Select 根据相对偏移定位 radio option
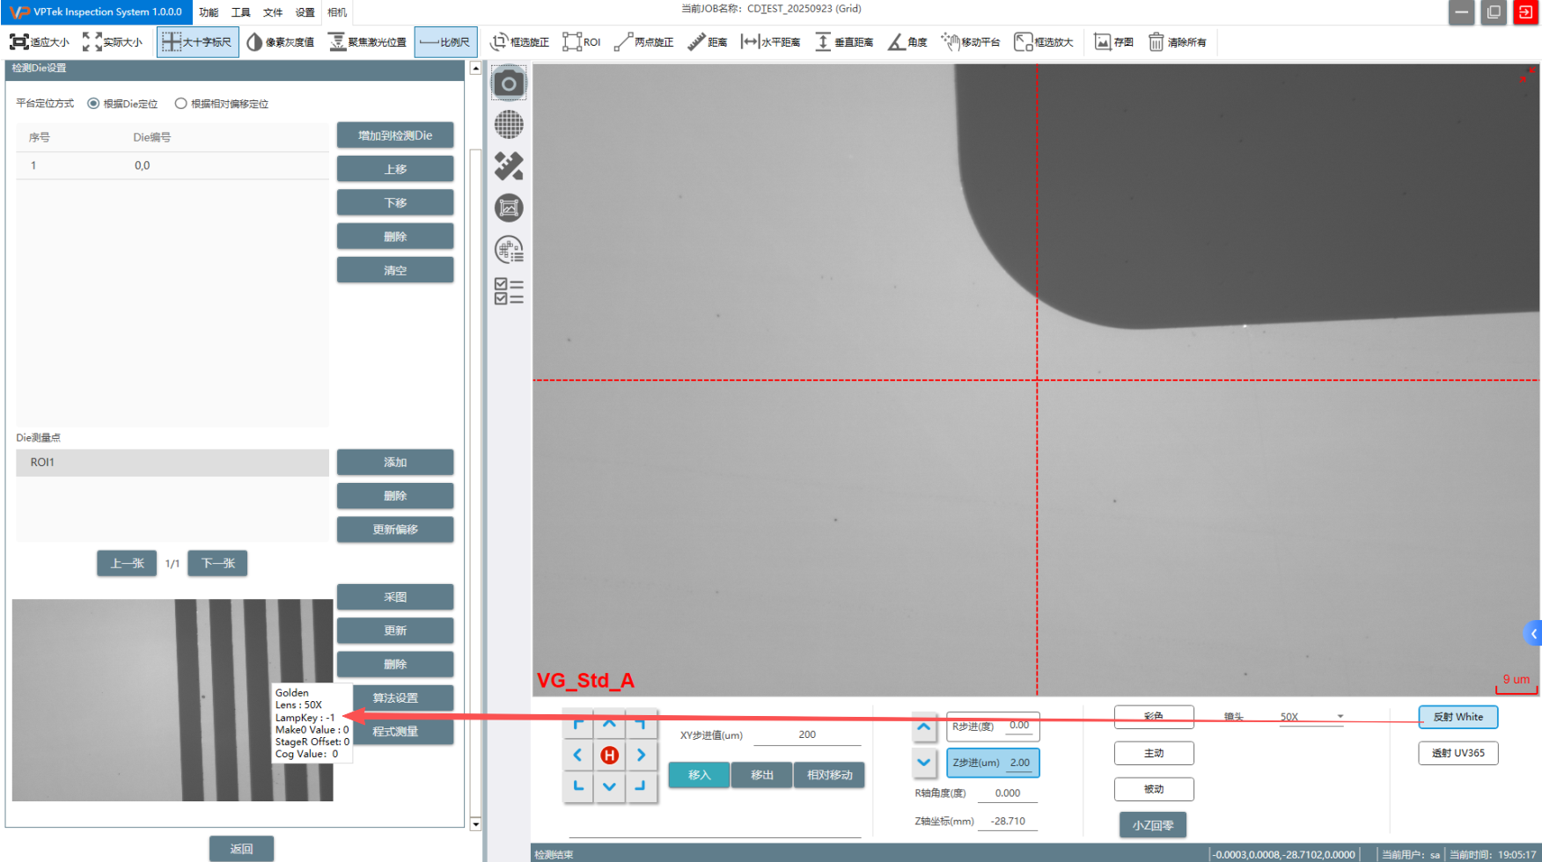Viewport: 1542px width, 862px height. click(181, 104)
